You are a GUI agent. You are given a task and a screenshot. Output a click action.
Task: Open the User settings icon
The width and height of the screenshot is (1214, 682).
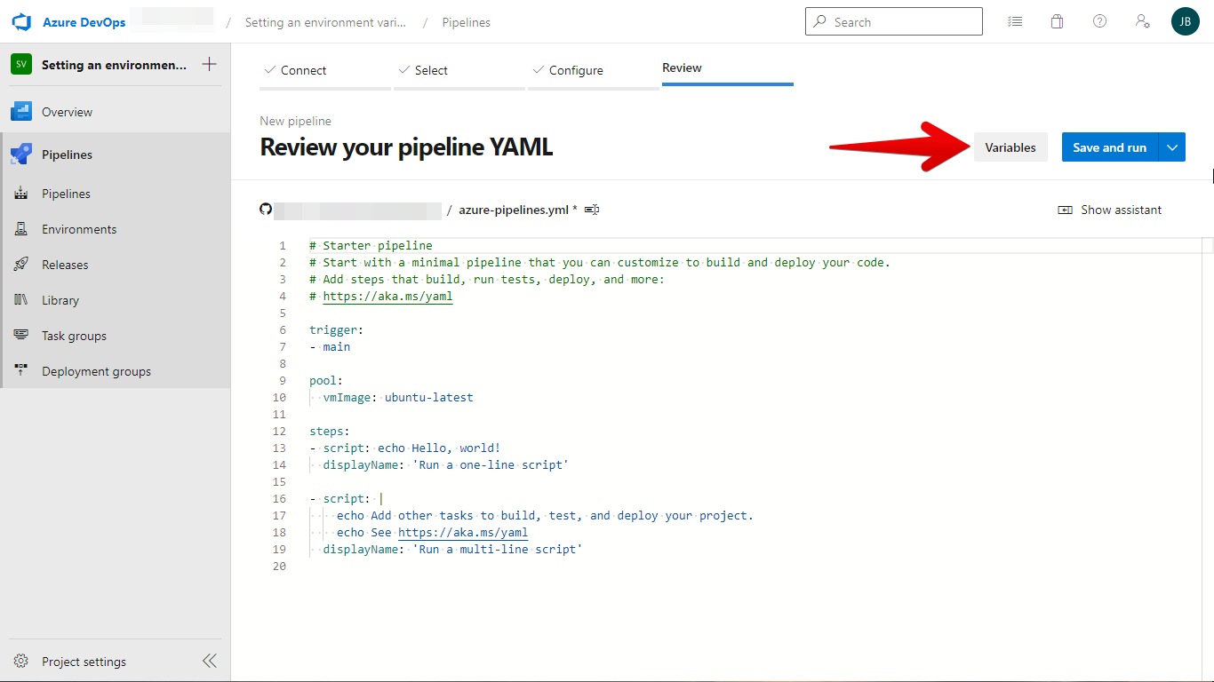(x=1143, y=21)
